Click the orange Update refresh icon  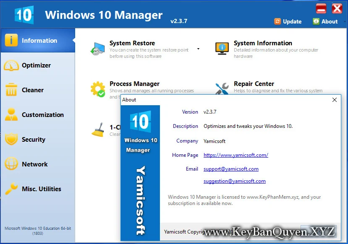[x=277, y=21]
